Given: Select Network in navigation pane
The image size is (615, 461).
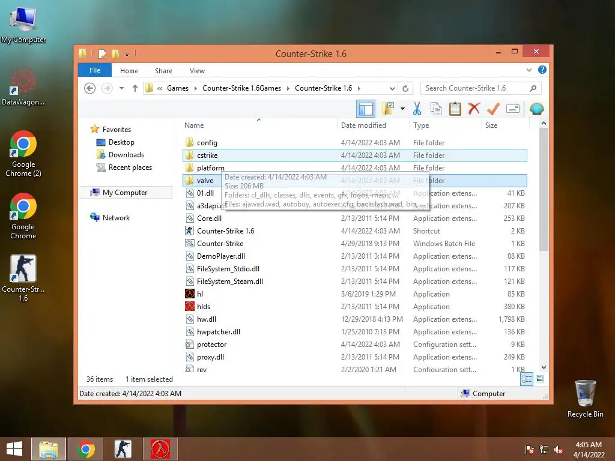Looking at the screenshot, I should tap(116, 217).
